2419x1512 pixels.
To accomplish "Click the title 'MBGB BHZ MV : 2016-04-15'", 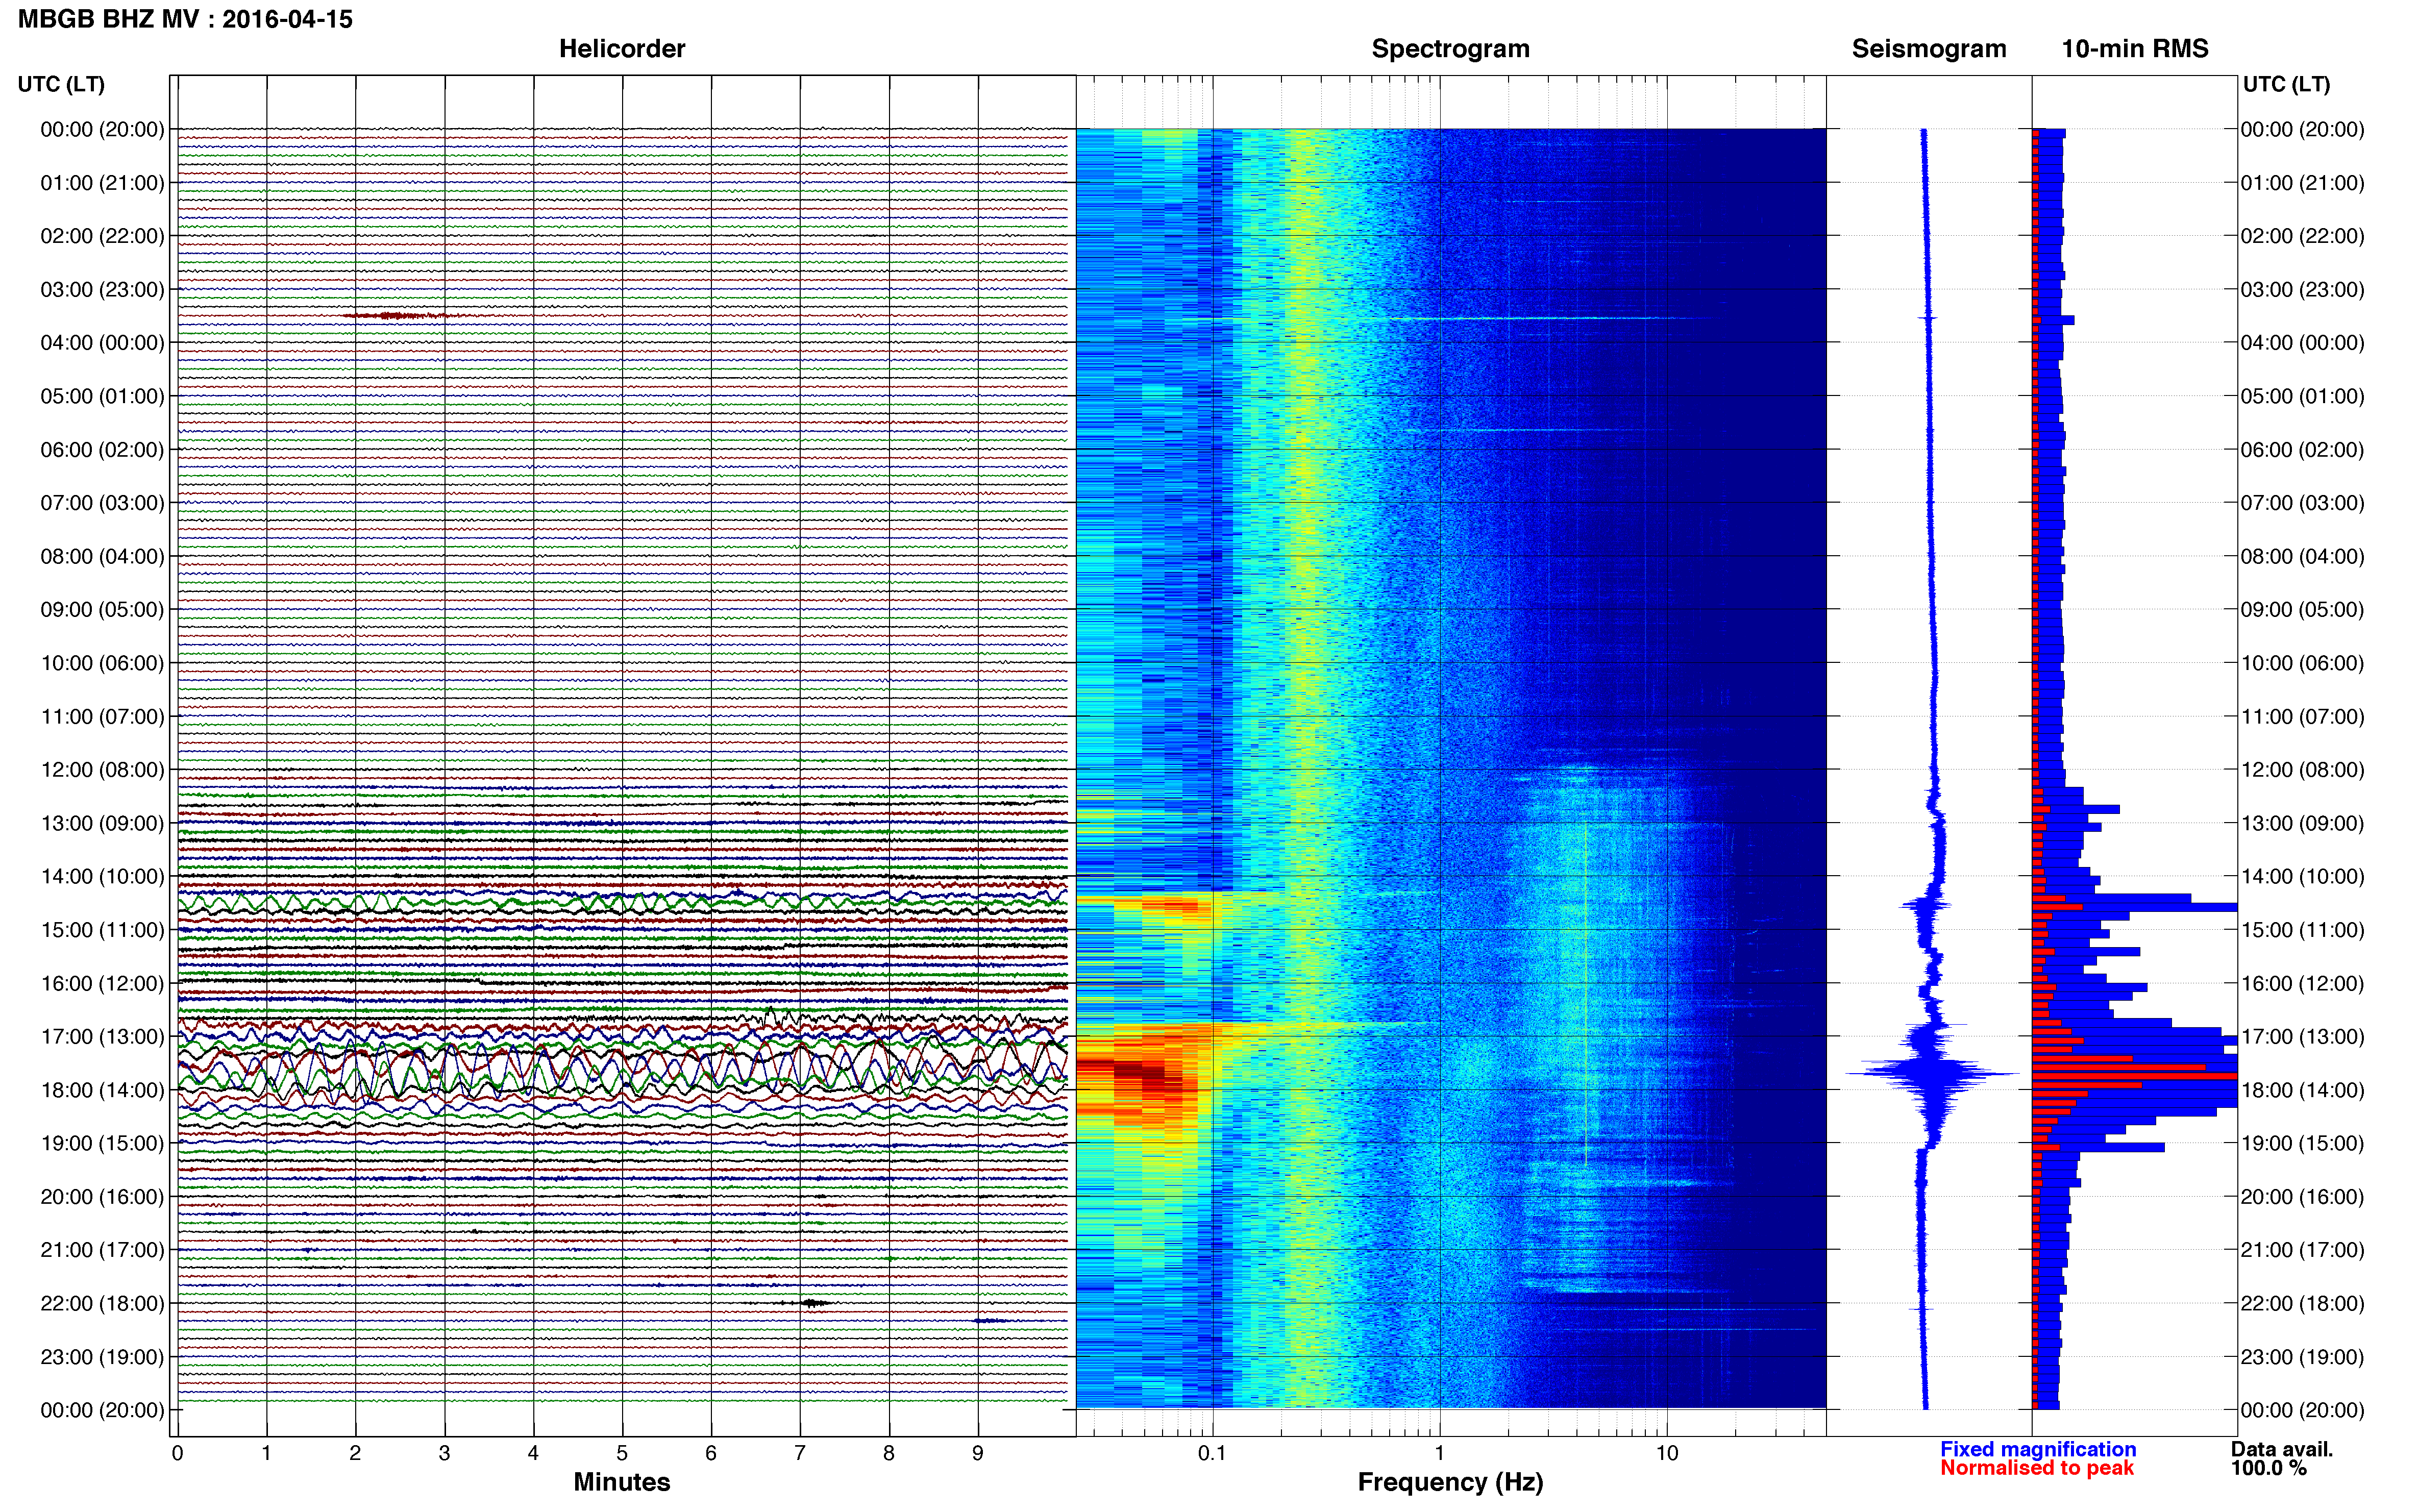I will pyautogui.click(x=185, y=19).
